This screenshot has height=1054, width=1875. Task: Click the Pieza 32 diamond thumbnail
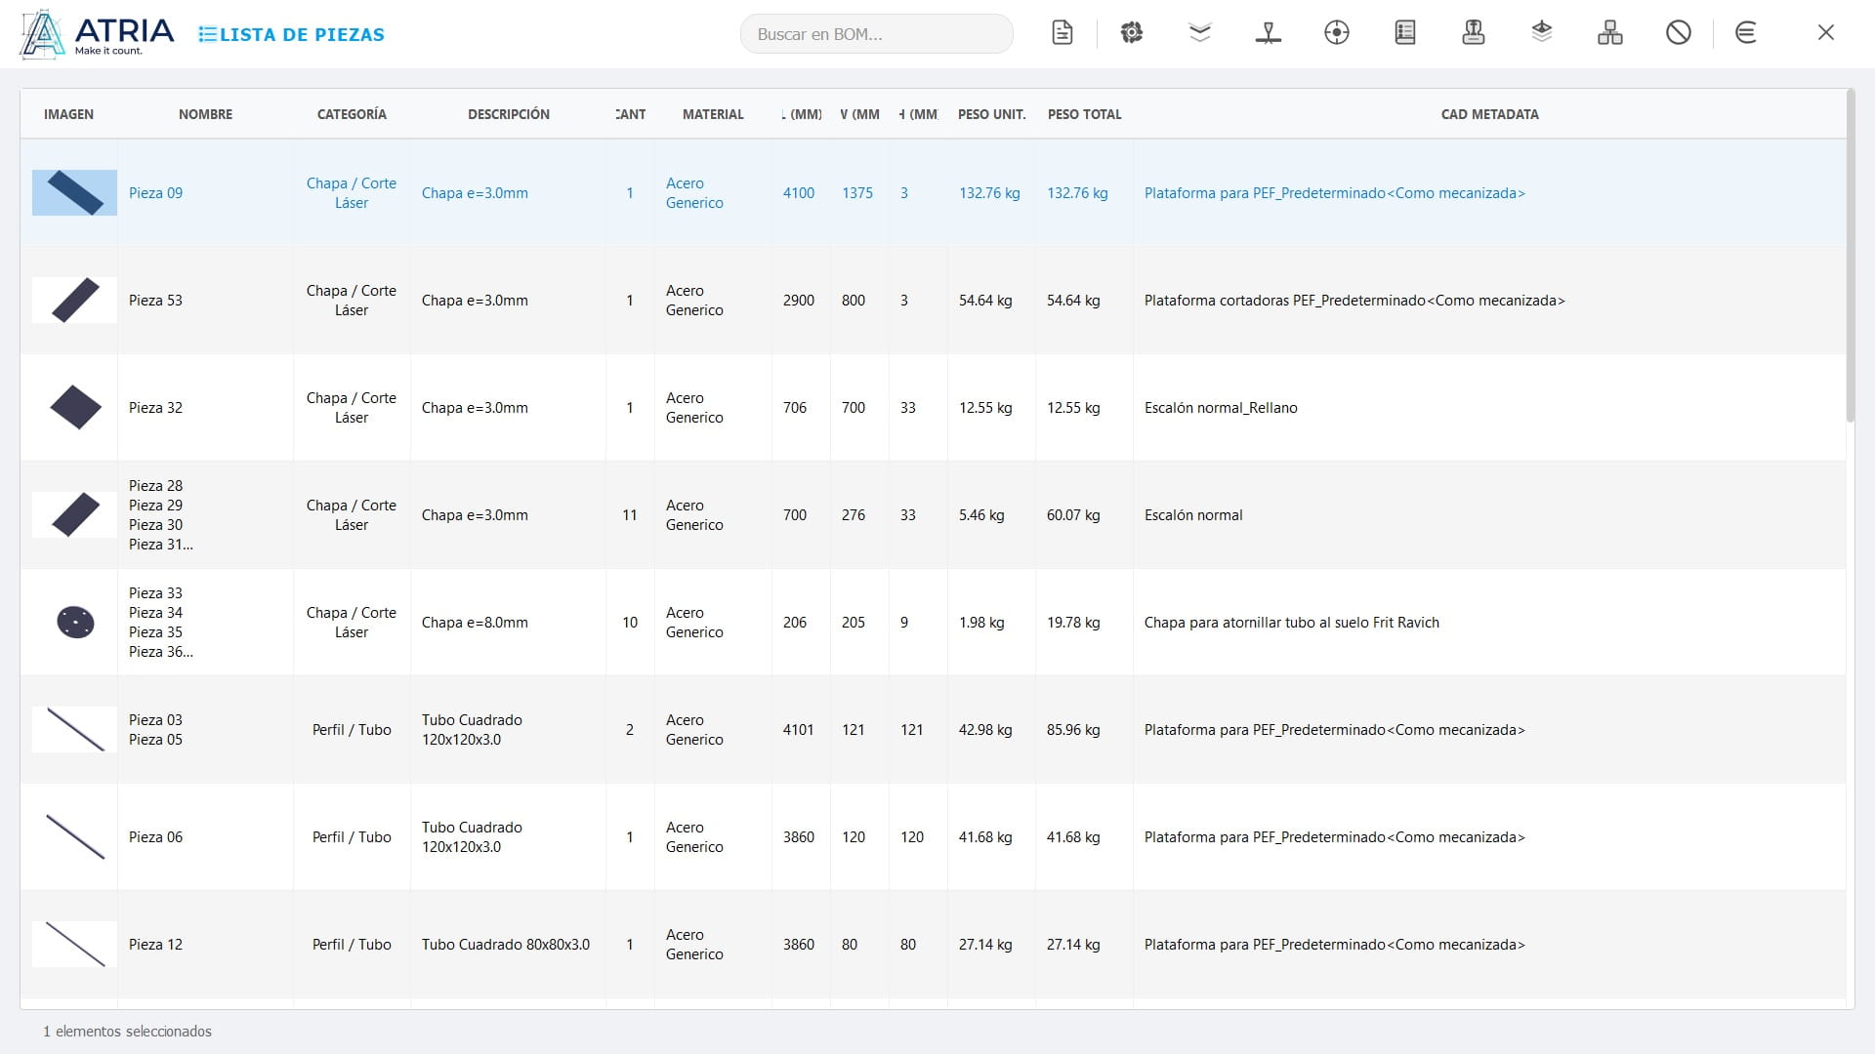pos(75,408)
